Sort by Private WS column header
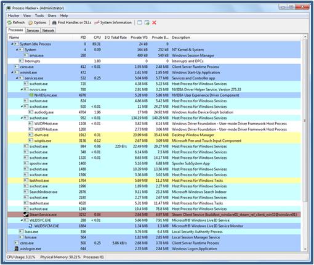The width and height of the screenshot is (314, 265). (139, 38)
